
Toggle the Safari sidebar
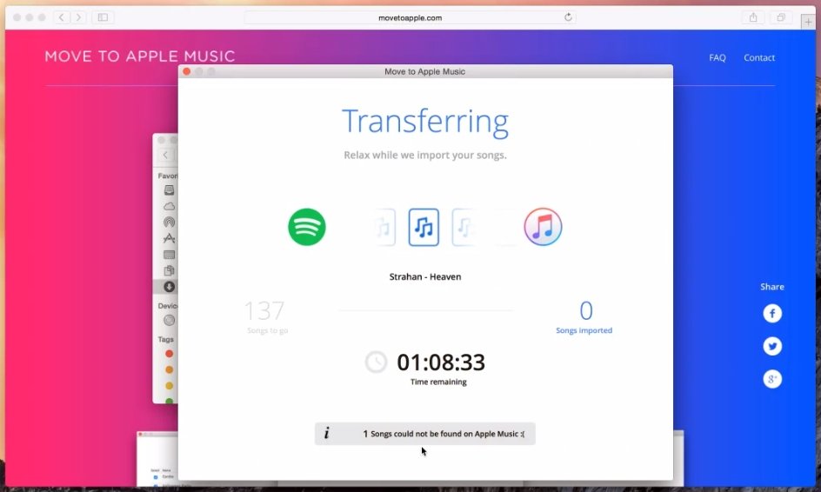click(x=103, y=17)
